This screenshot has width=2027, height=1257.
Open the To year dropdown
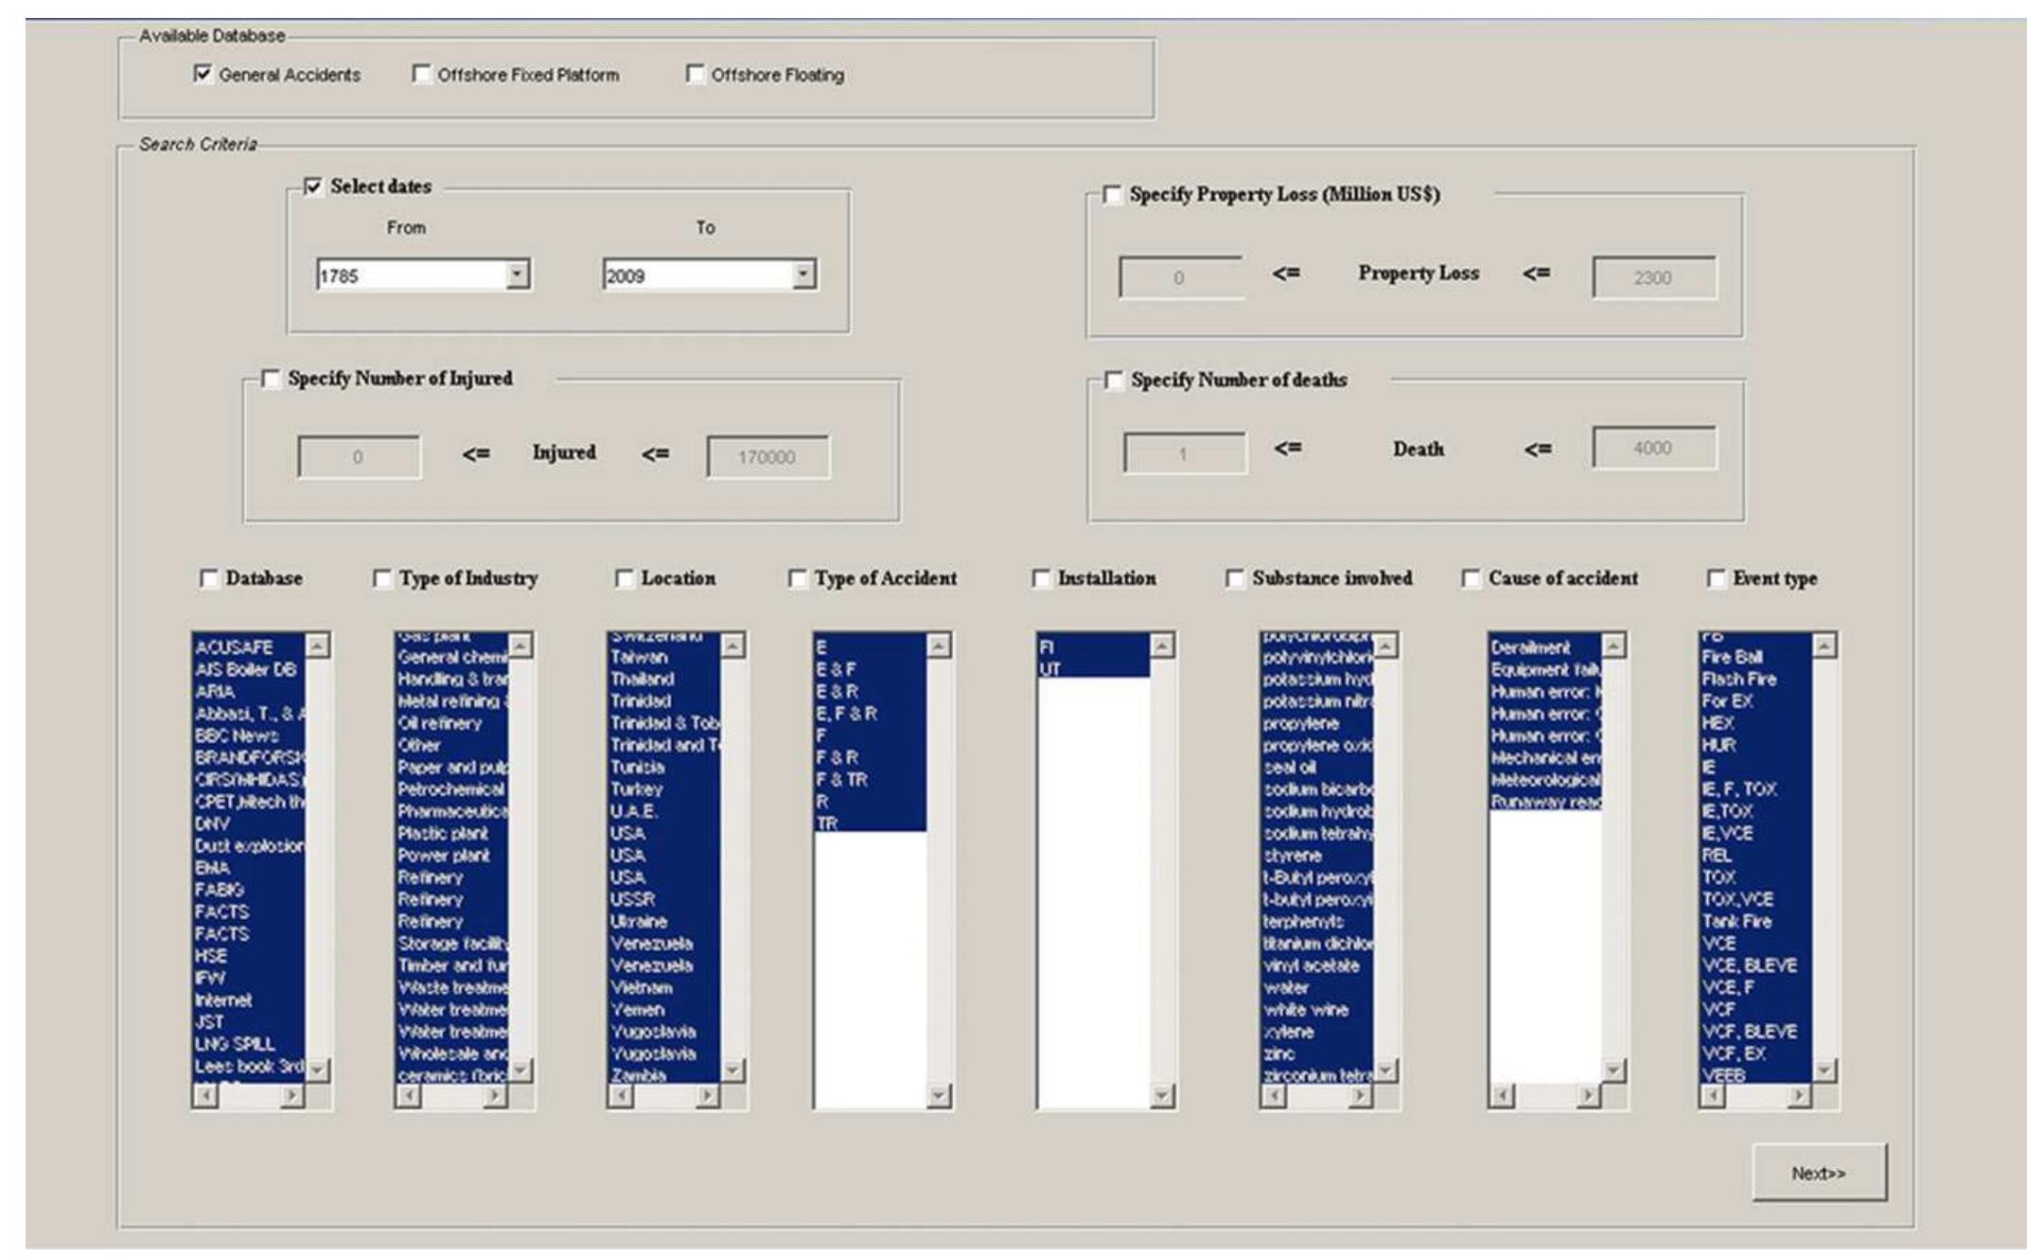point(803,275)
